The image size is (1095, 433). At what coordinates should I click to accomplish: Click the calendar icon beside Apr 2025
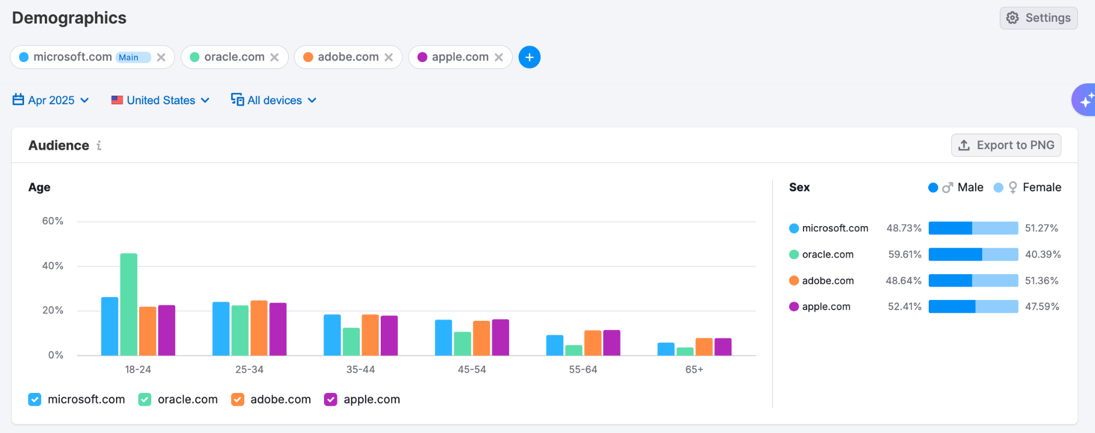(18, 100)
